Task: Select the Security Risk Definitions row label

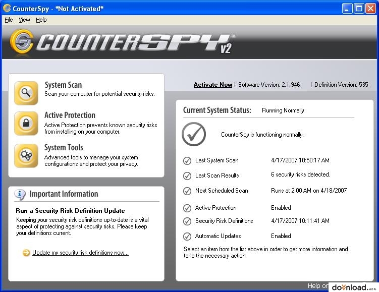Action: tap(224, 221)
